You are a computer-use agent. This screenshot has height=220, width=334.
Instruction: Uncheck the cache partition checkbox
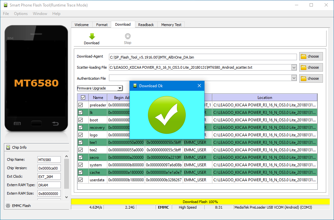point(81,172)
